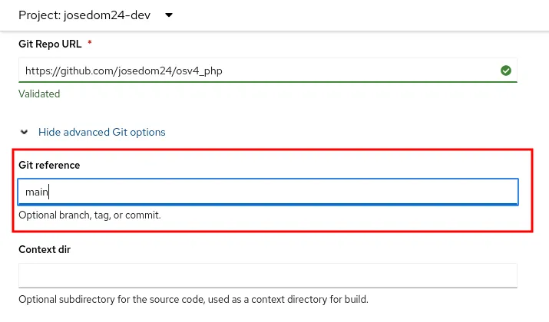Click the 'Project:' label in the top bar
The height and width of the screenshot is (322, 549).
[x=40, y=15]
